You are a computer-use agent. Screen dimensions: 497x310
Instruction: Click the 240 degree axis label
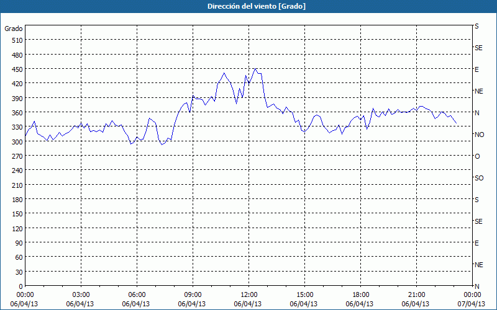pyautogui.click(x=17, y=171)
